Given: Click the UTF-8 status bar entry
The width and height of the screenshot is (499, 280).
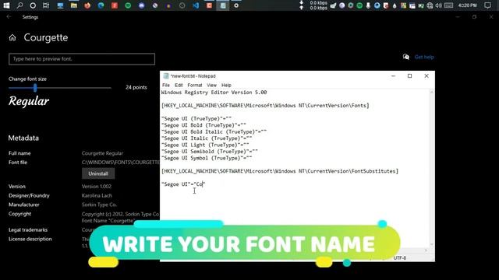Looking at the screenshot, I should [400, 257].
